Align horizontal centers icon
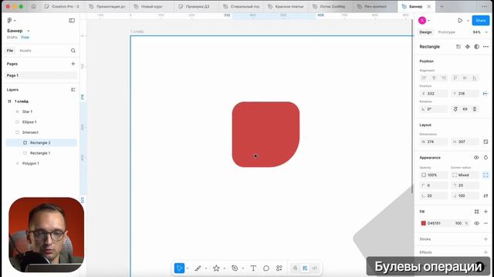The image size is (494, 277). (434, 78)
